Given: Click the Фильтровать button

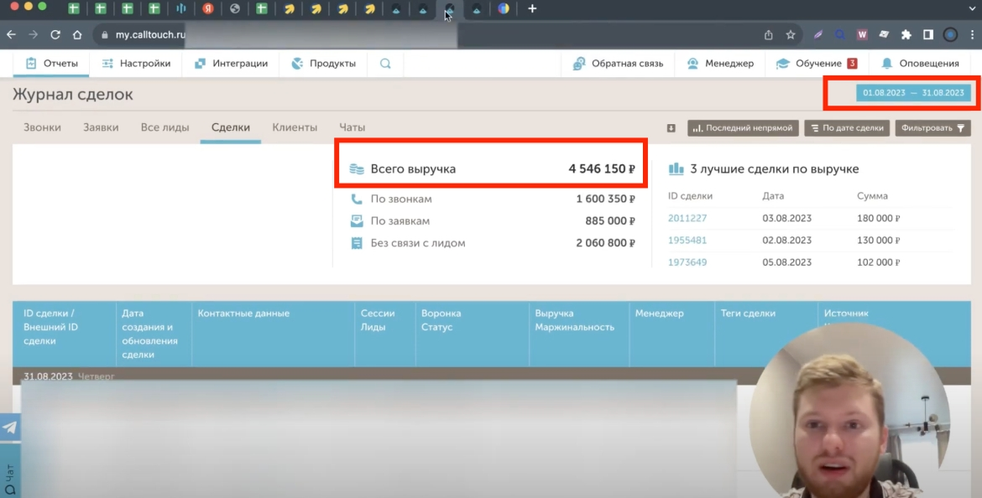Looking at the screenshot, I should (932, 127).
